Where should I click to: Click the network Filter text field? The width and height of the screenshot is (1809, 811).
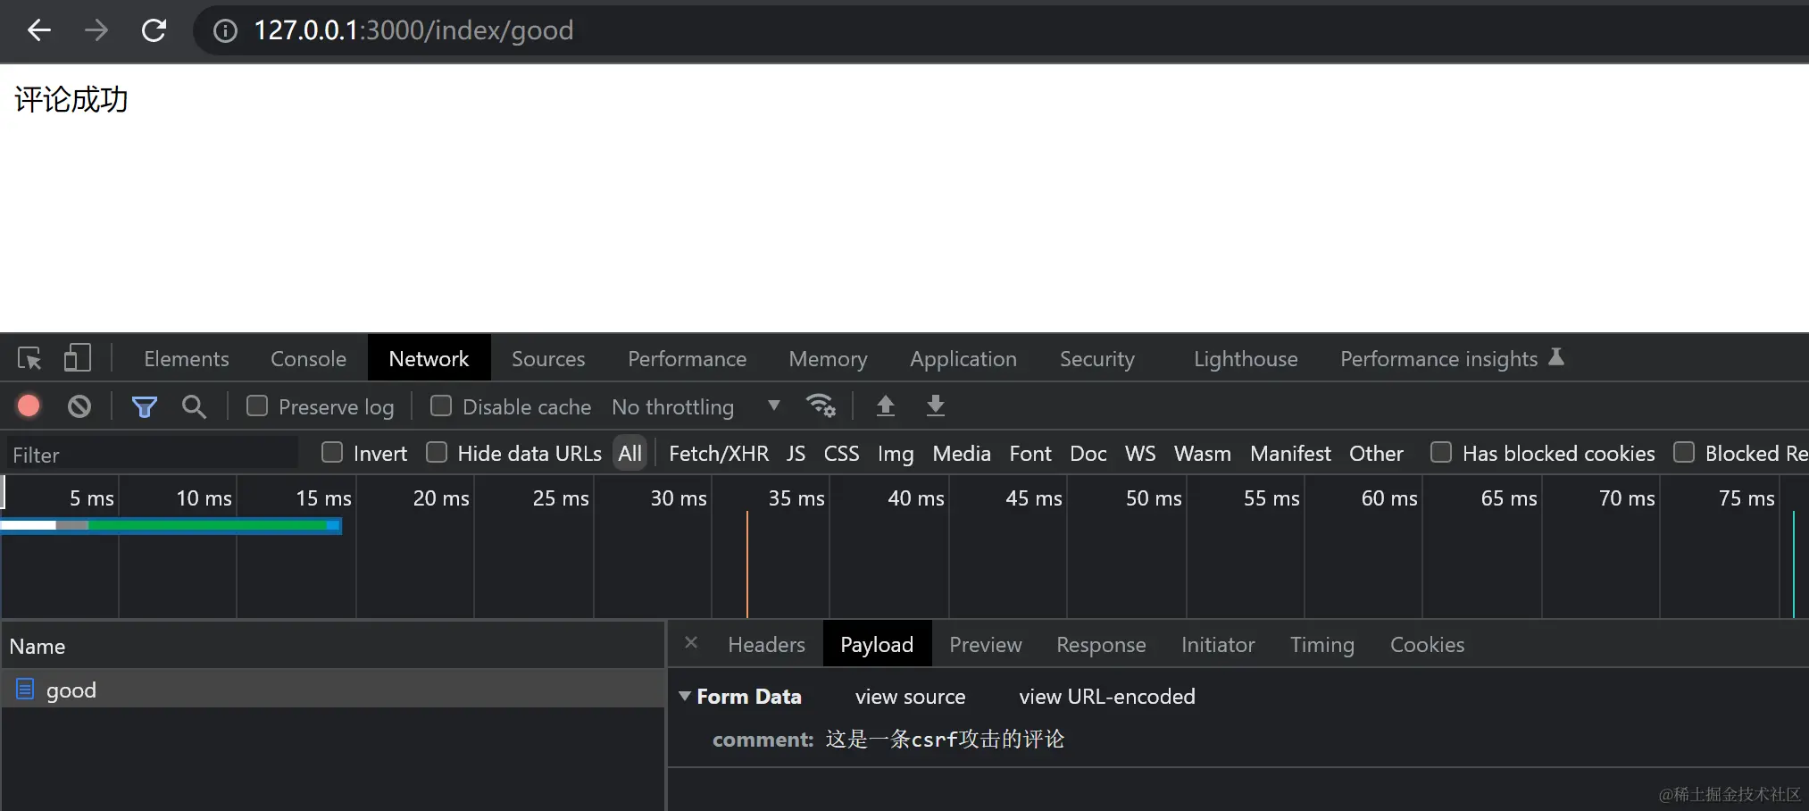click(153, 454)
